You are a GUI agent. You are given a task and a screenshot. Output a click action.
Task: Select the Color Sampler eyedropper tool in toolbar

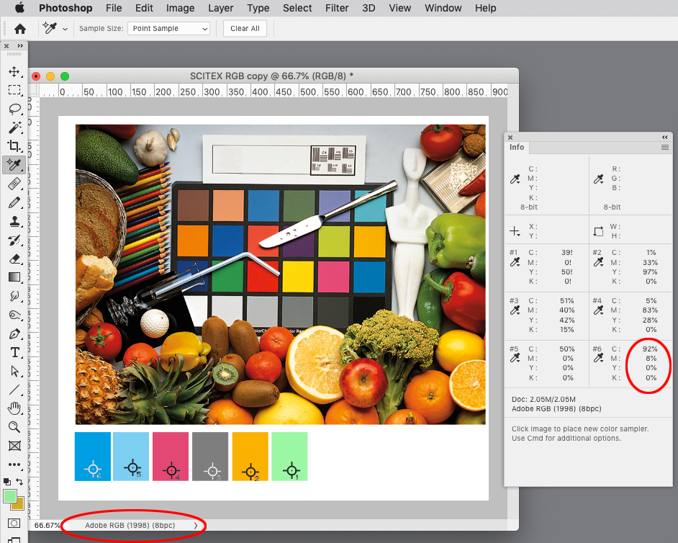click(x=14, y=165)
